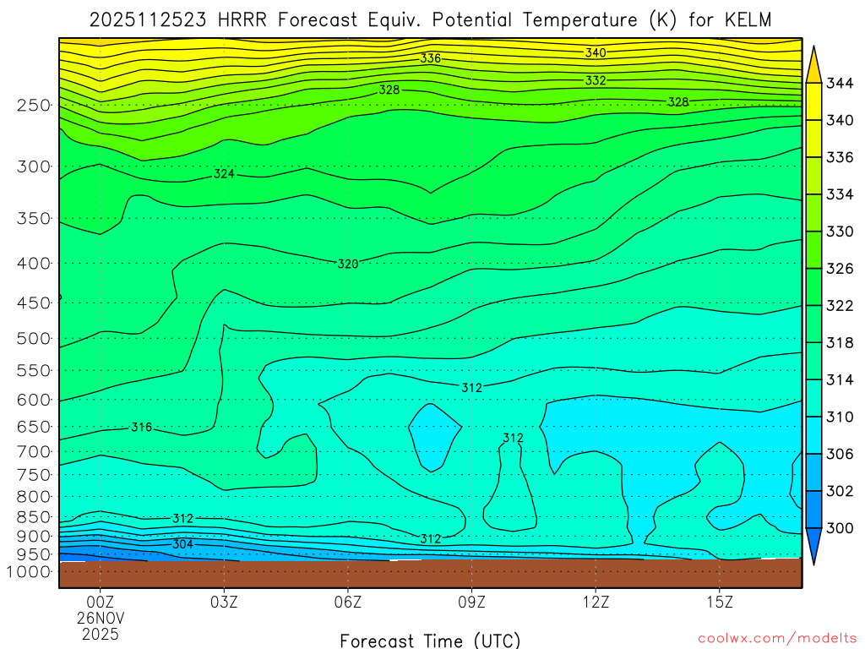Click the chart title mentioning KELM
The width and height of the screenshot is (865, 649).
click(x=430, y=20)
